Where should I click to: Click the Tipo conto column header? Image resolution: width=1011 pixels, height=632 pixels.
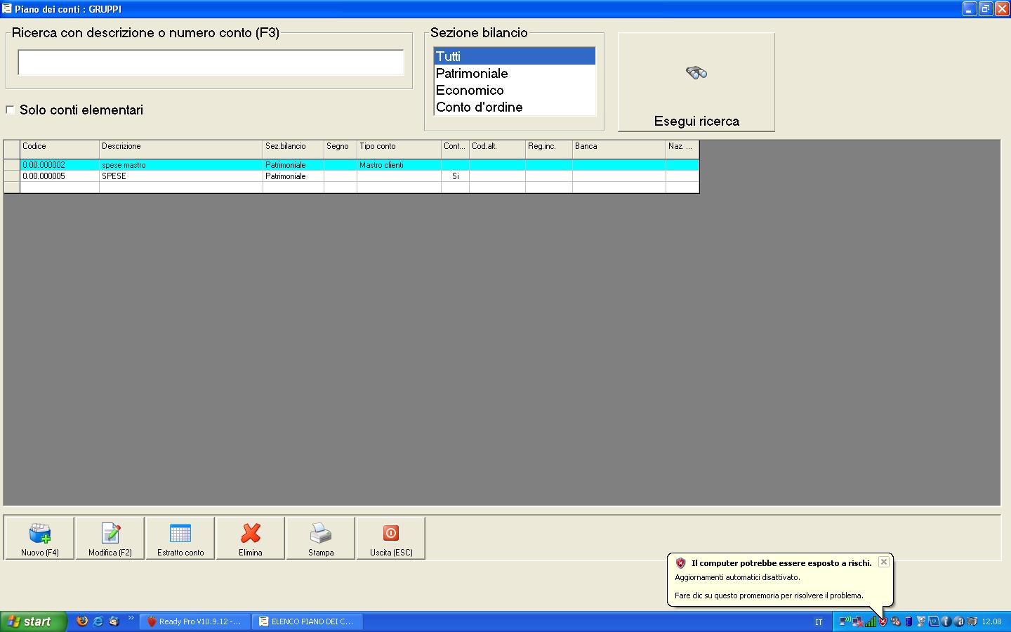coord(399,149)
